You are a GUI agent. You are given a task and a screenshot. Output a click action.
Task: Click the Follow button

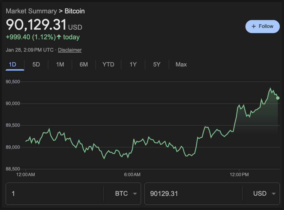pyautogui.click(x=262, y=26)
